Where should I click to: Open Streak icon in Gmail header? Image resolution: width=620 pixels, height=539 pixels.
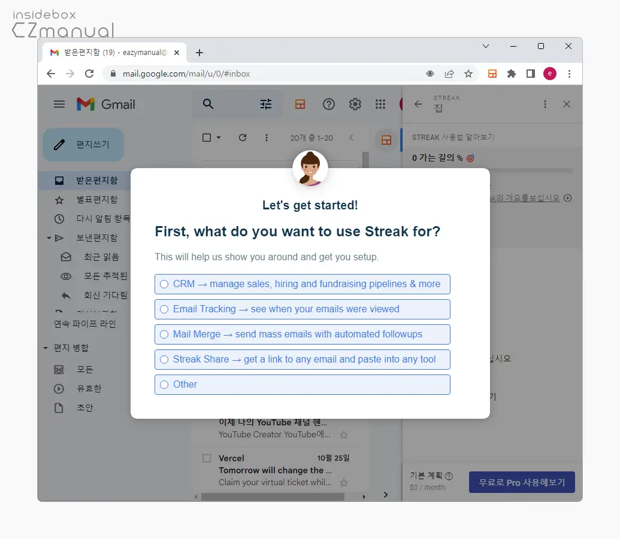pos(300,104)
